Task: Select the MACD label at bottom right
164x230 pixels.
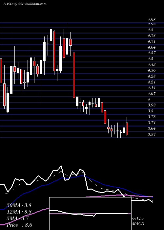Action: pos(138,224)
